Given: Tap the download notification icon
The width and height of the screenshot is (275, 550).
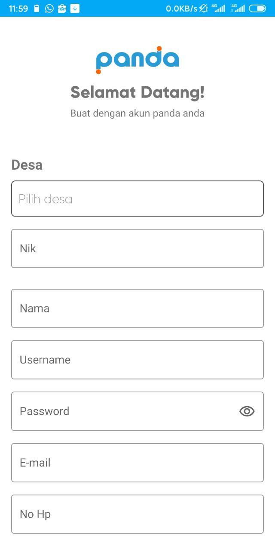Looking at the screenshot, I should (x=75, y=8).
